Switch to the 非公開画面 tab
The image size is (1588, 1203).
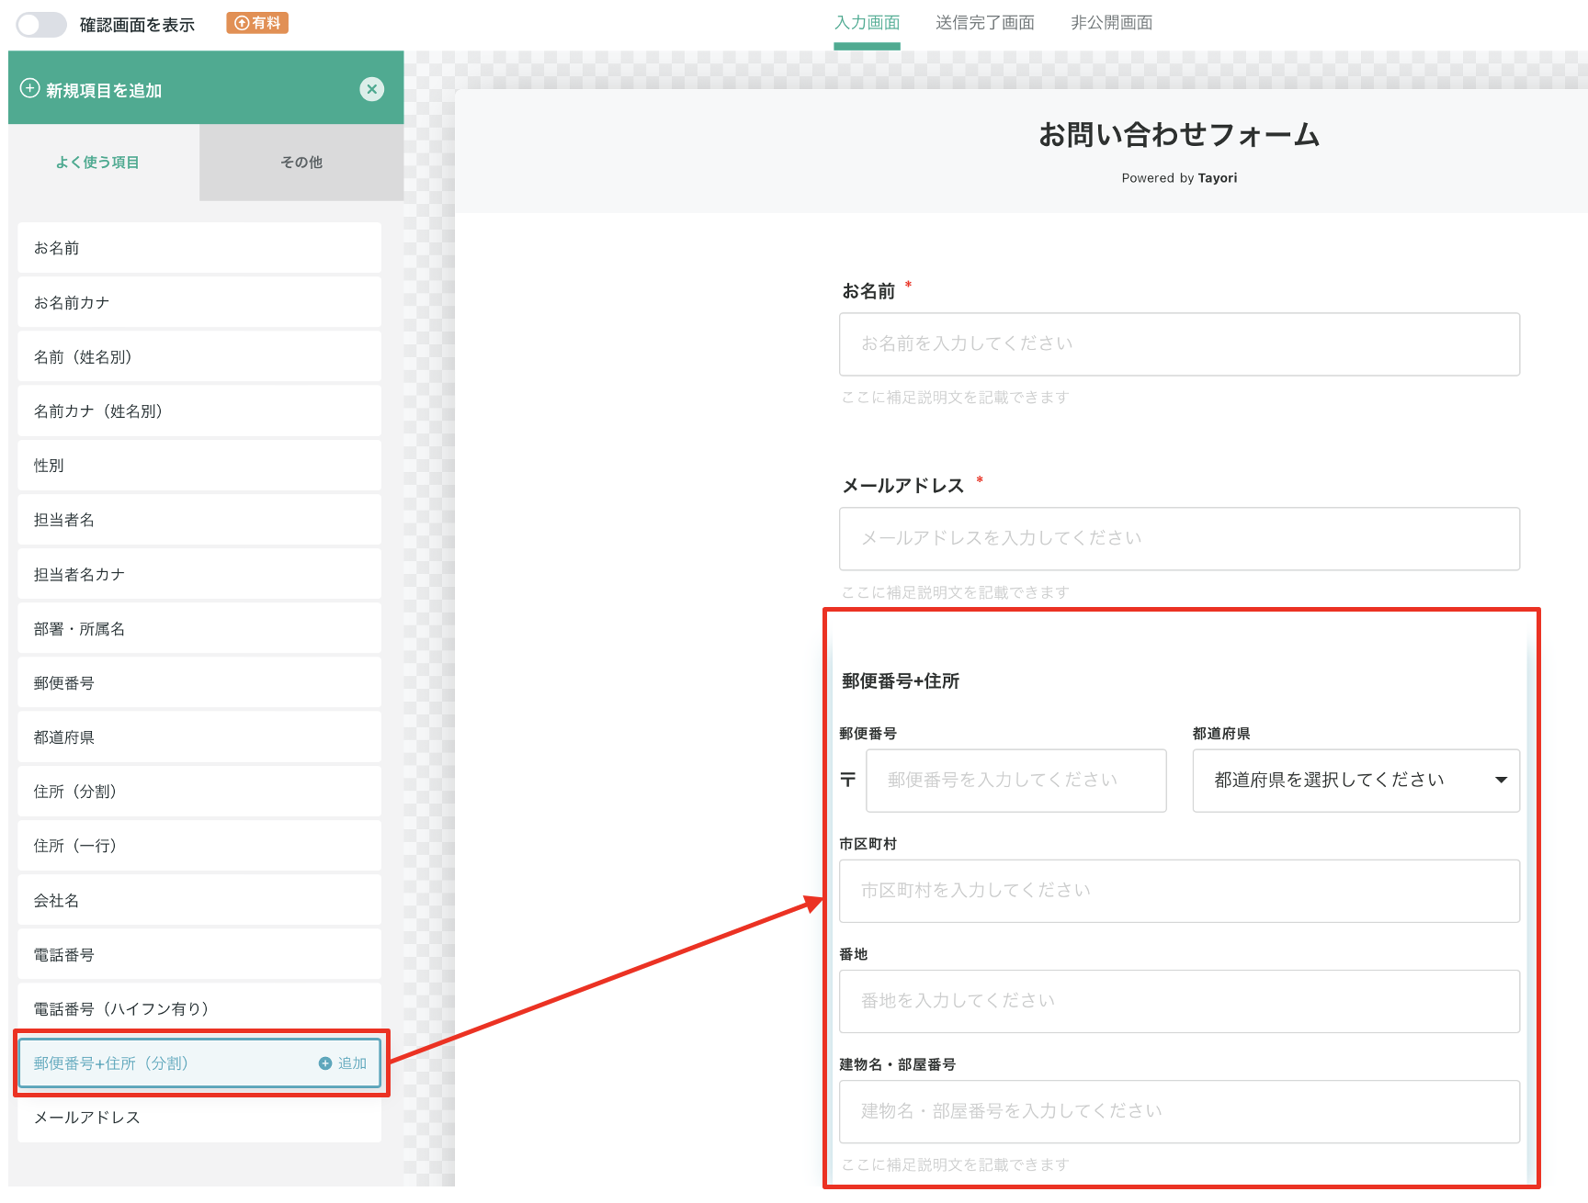(1111, 23)
